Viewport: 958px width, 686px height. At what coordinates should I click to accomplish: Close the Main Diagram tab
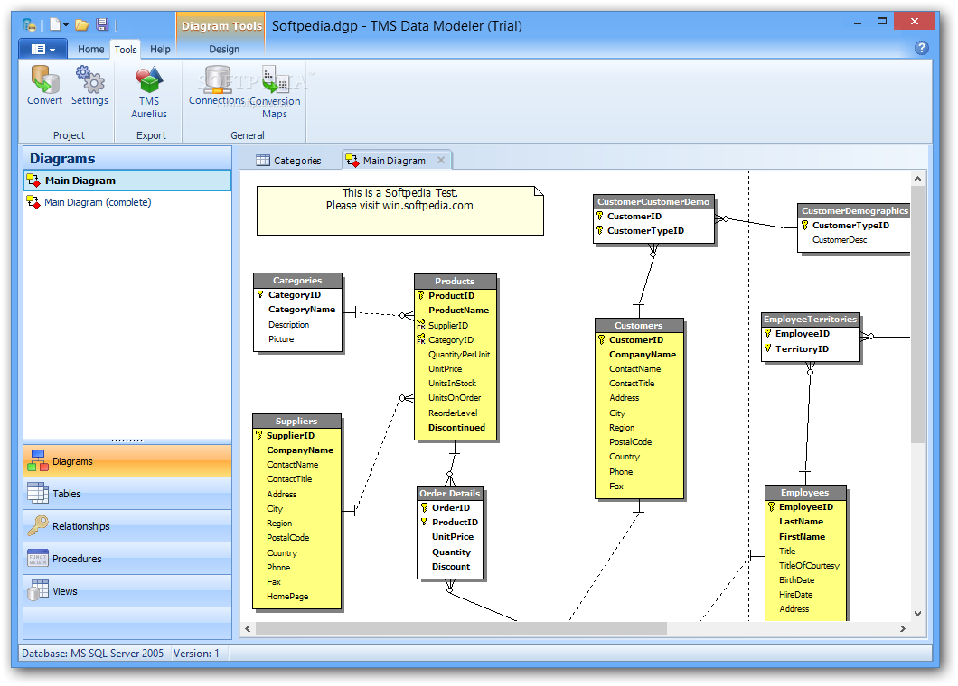pos(441,160)
